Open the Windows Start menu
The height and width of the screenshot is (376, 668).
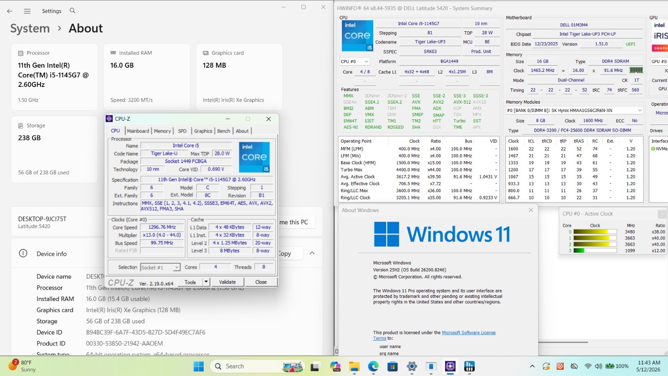199,366
